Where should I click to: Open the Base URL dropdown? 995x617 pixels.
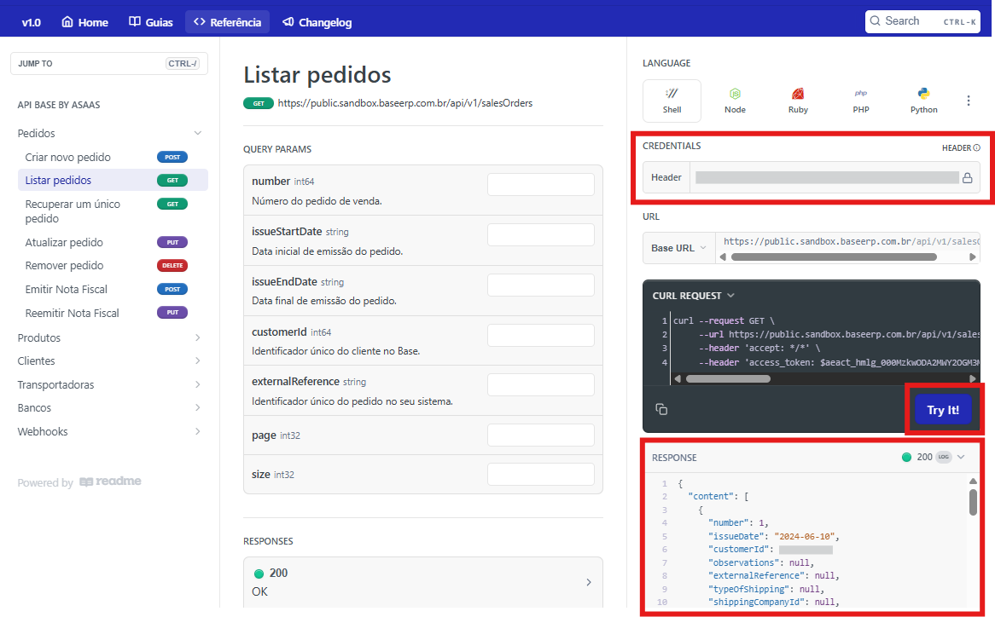(679, 248)
